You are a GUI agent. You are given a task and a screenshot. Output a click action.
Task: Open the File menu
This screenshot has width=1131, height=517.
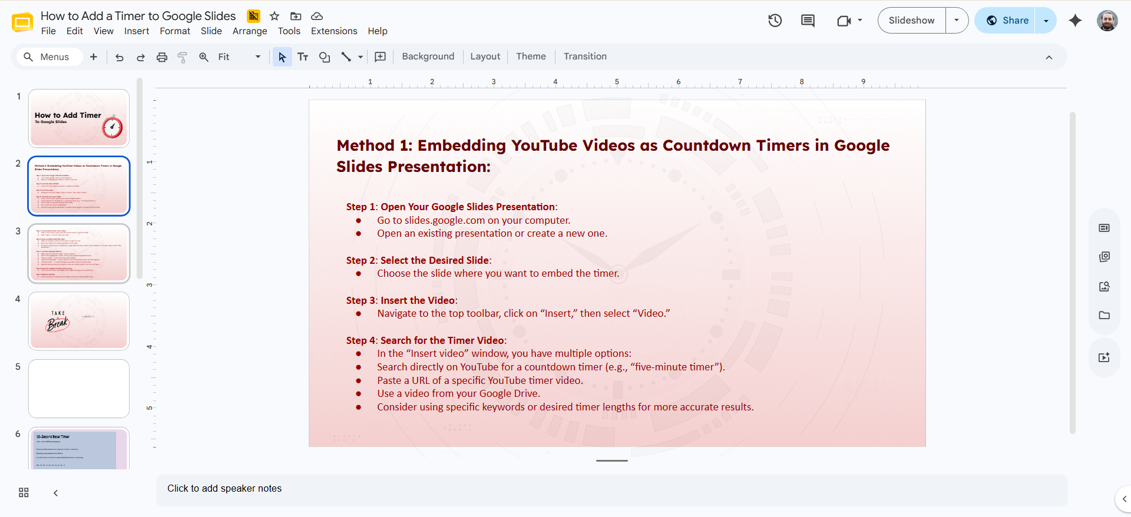48,31
